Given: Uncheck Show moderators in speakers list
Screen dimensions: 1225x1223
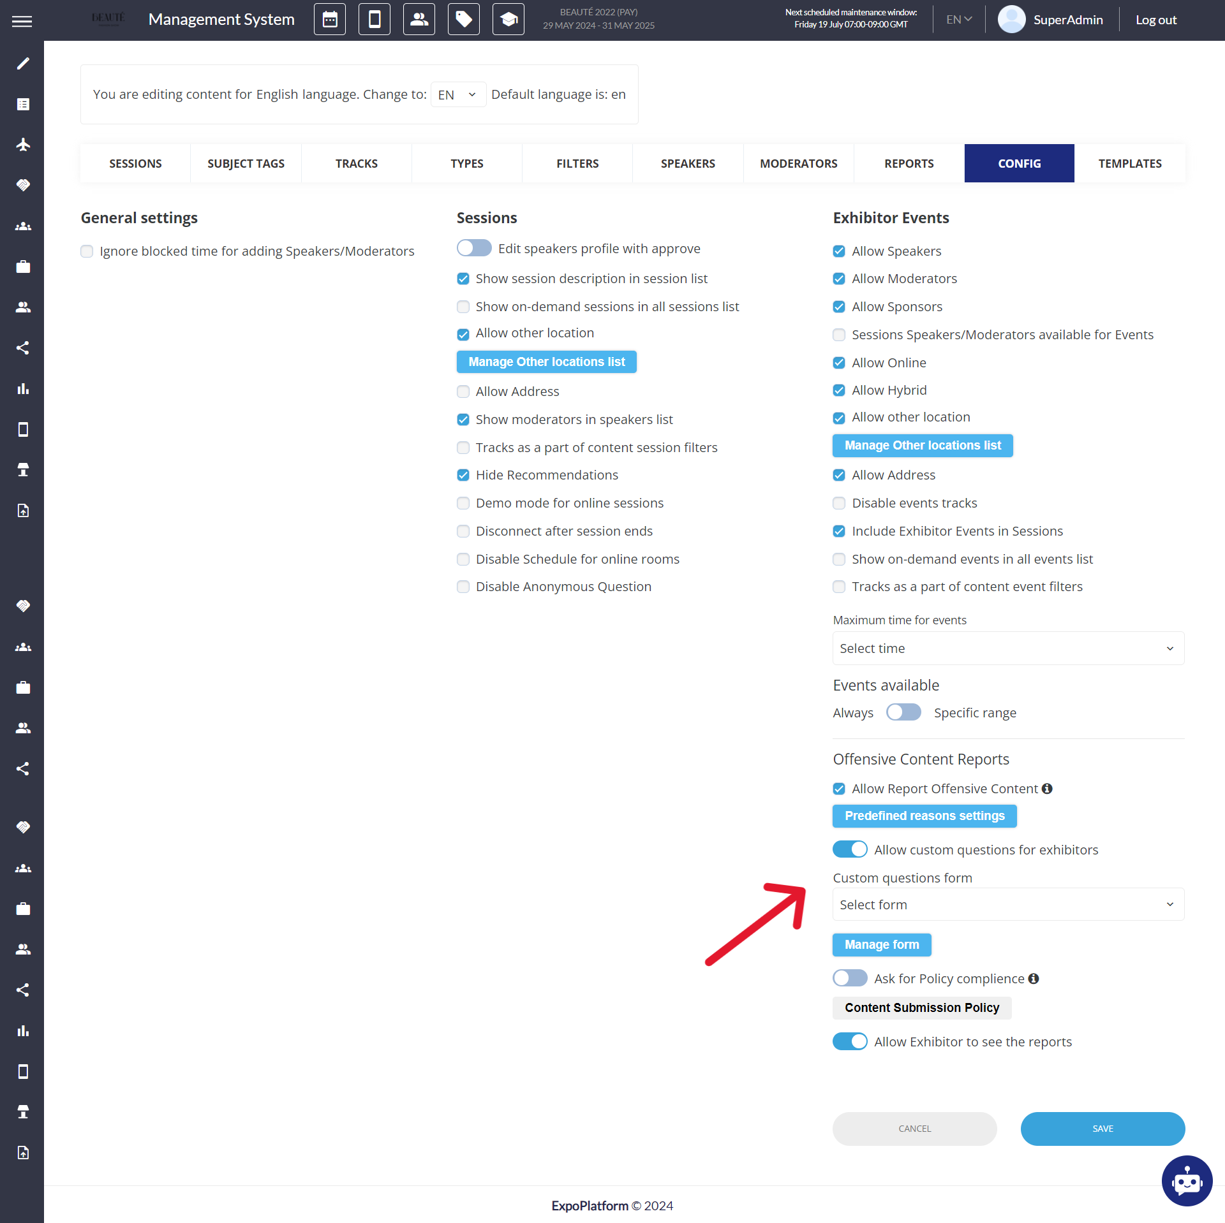Looking at the screenshot, I should pos(463,420).
